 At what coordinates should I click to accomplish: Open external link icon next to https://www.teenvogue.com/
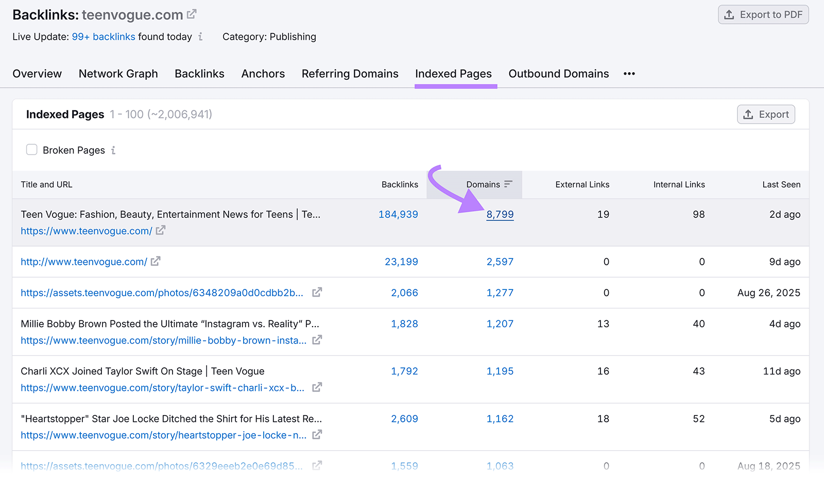[x=160, y=230]
